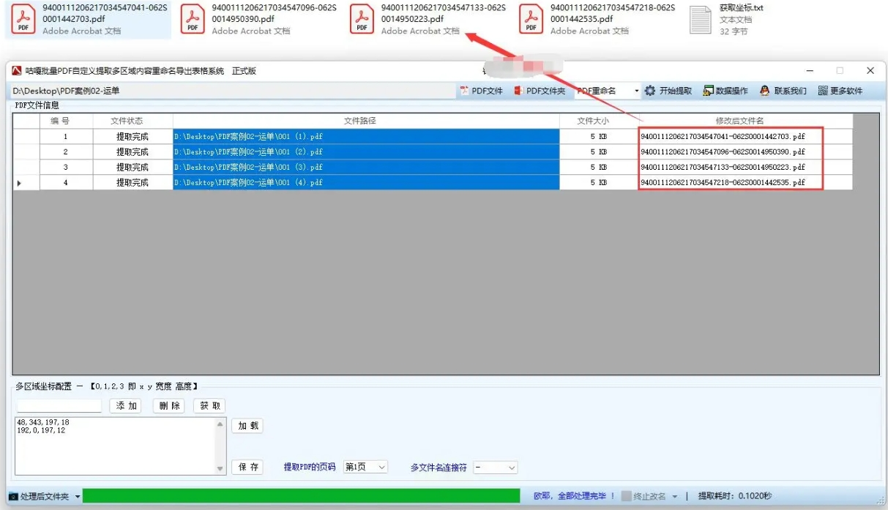Start extraction via the 开始提取 gear icon
The height and width of the screenshot is (510, 888).
pos(650,91)
